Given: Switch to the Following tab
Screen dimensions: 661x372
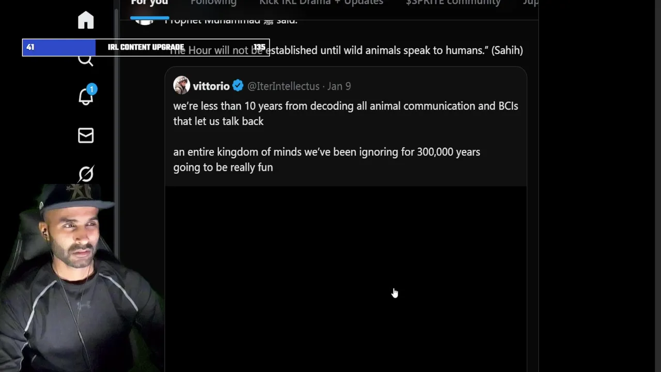Looking at the screenshot, I should point(213,3).
